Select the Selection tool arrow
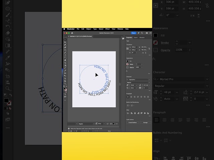This screenshot has width=214, height=160. (x=65, y=40)
